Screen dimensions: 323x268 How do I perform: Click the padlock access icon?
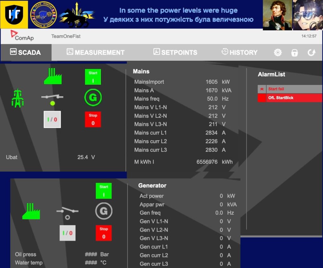point(294,52)
